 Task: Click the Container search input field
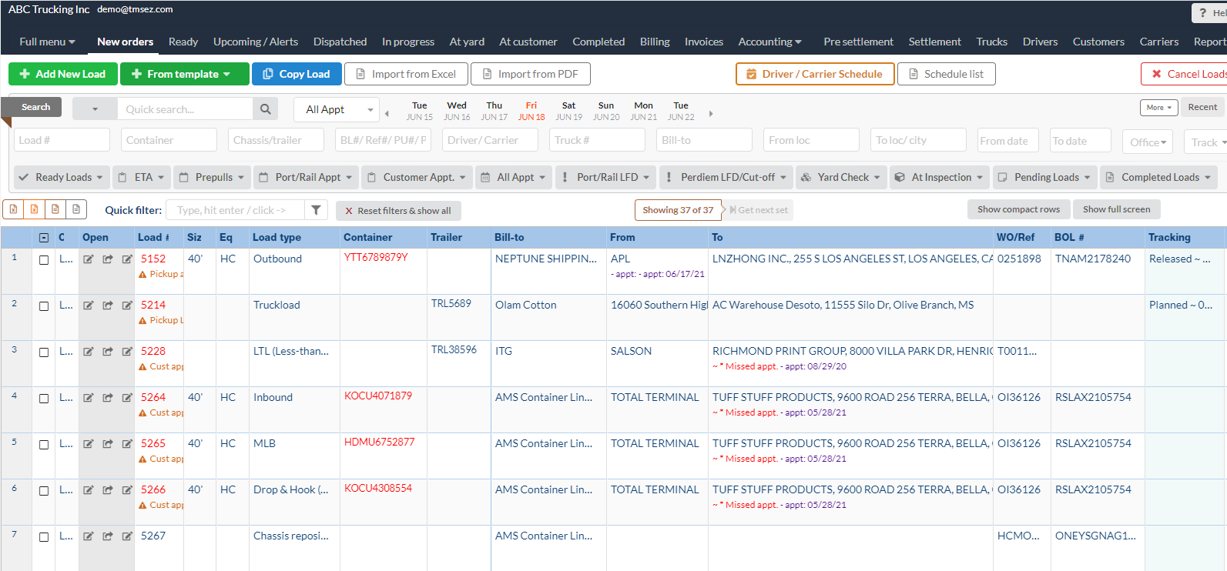click(x=169, y=140)
